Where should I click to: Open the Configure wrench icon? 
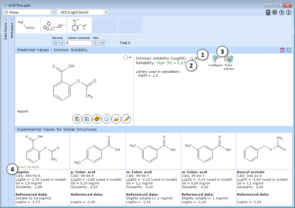(216, 59)
